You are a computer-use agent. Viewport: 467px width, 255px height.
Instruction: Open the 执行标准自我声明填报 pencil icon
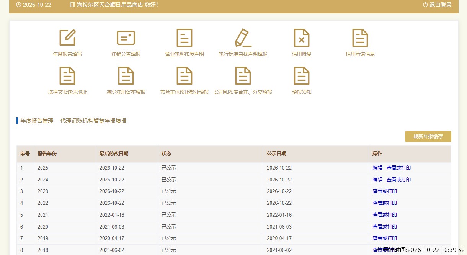point(243,38)
